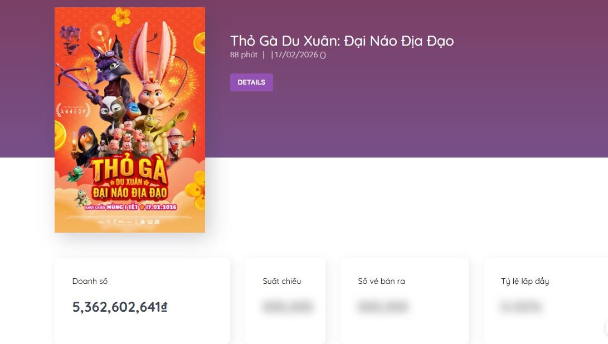Open the Doanh số statistics card
The height and width of the screenshot is (344, 608).
(142, 301)
